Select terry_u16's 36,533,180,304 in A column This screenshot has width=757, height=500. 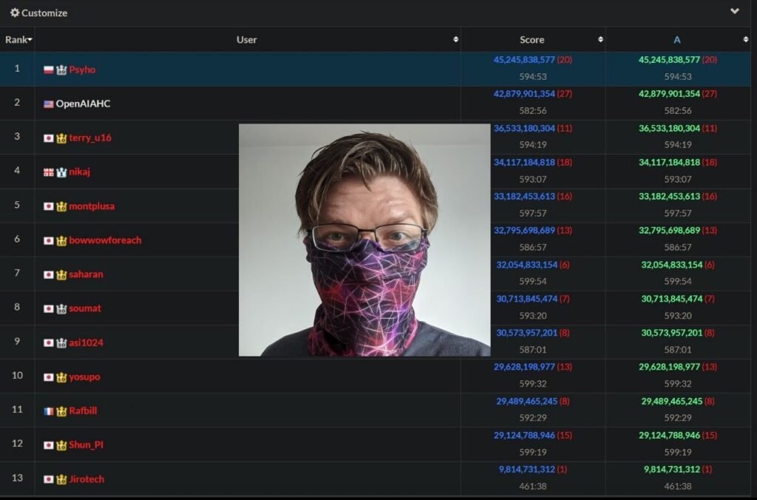pyautogui.click(x=669, y=128)
